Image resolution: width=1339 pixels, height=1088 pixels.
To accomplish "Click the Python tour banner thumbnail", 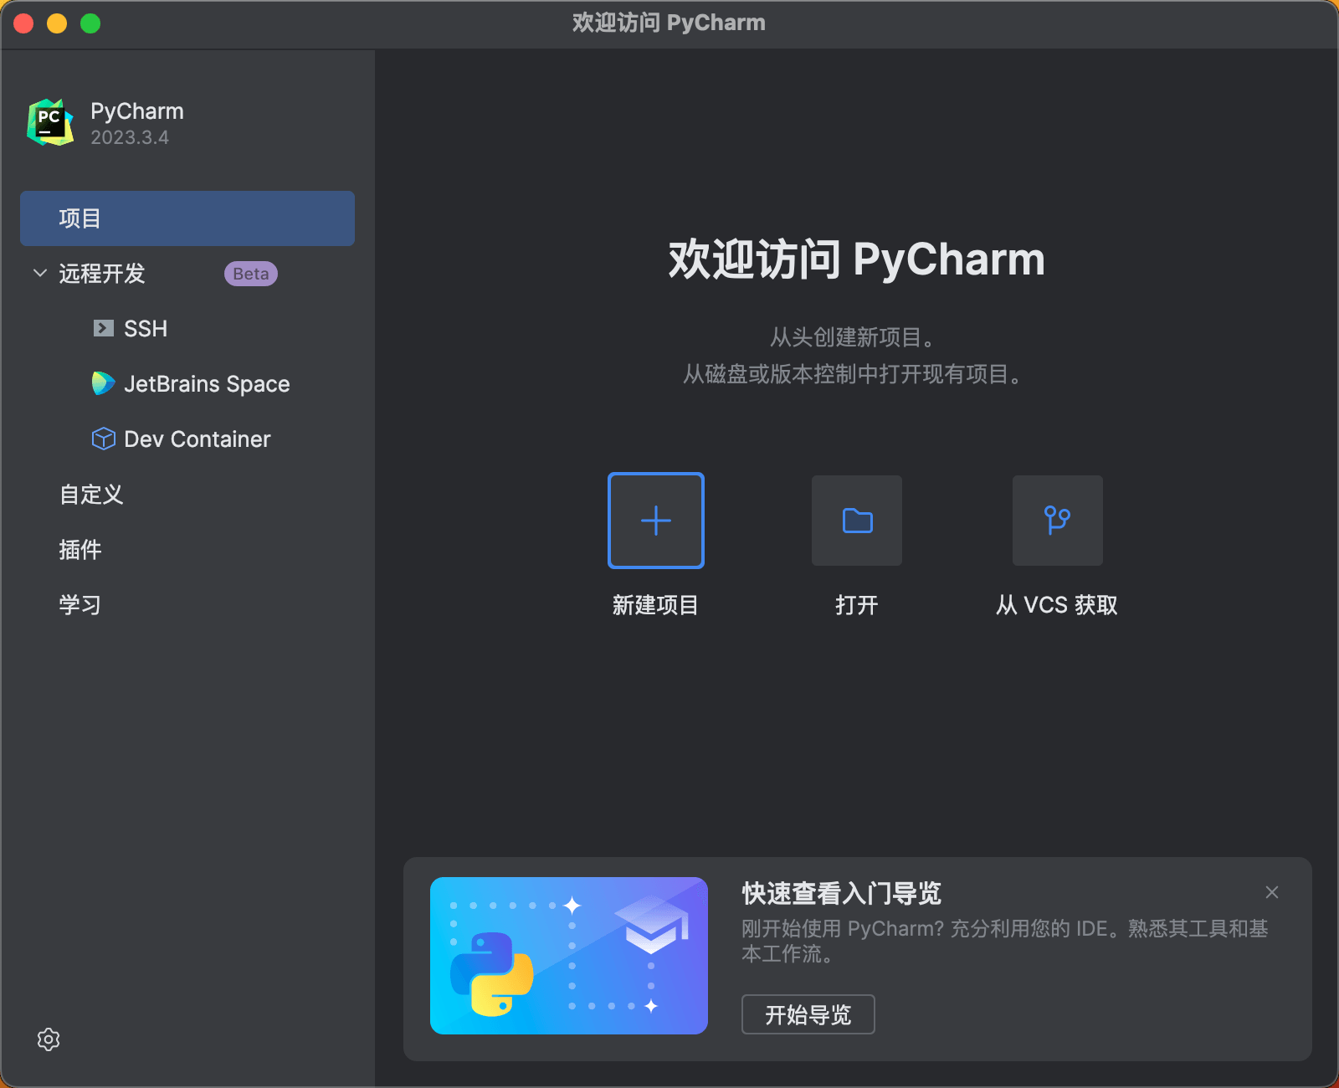I will point(569,956).
